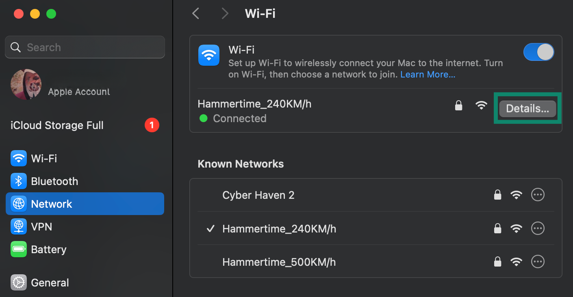
Task: Click the checkmark beside Hammertime_240KM/h
Action: [x=210, y=228]
